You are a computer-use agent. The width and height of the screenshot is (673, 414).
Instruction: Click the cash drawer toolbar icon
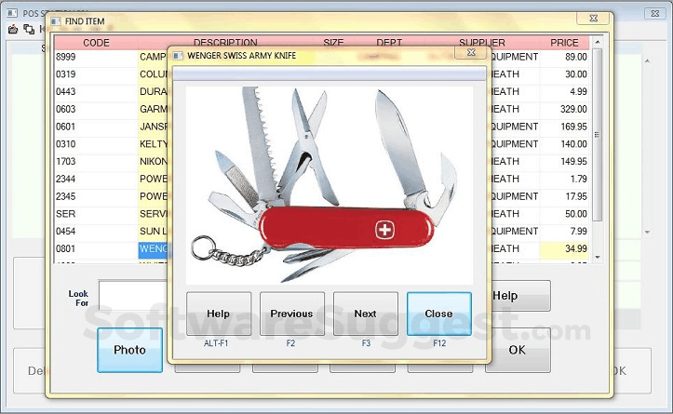[13, 30]
